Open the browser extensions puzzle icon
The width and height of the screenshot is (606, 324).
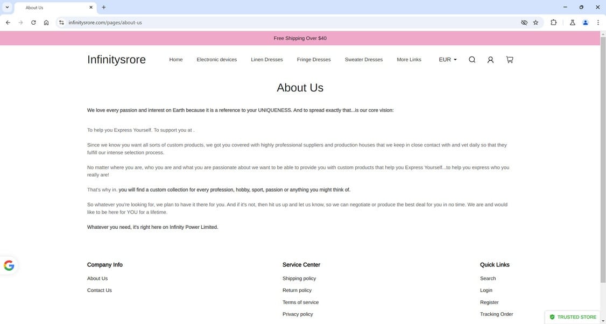pyautogui.click(x=553, y=23)
